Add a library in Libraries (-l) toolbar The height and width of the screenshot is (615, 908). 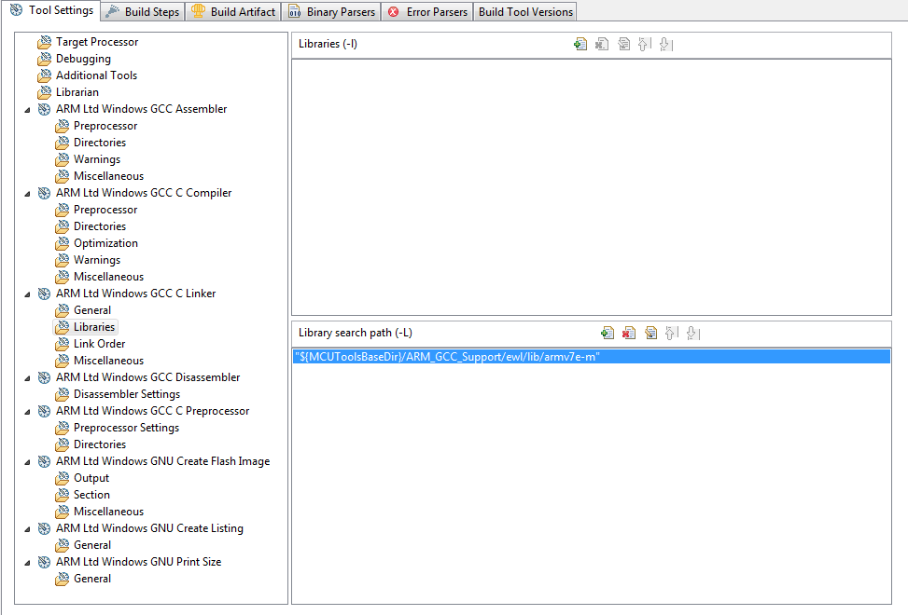click(580, 44)
